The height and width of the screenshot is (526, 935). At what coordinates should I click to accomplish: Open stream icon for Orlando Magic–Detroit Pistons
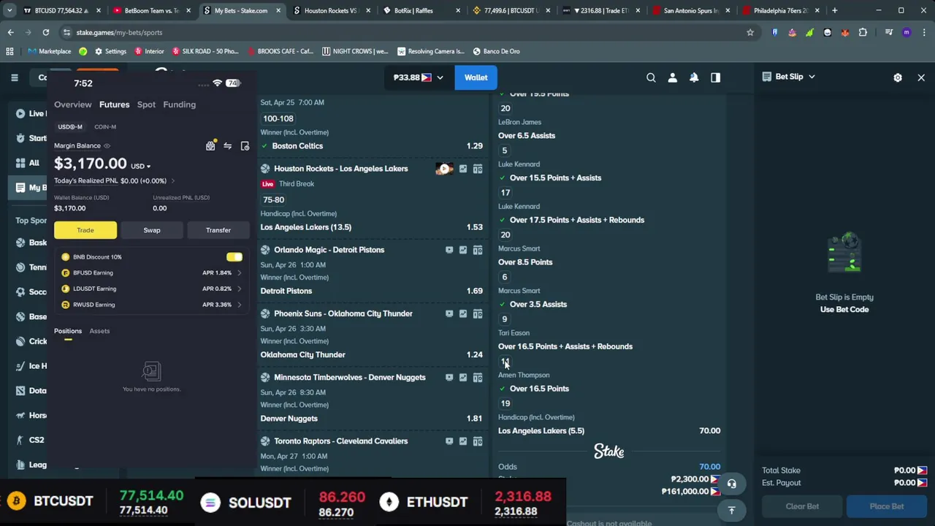click(449, 250)
